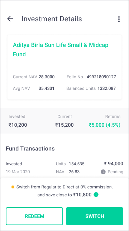
Task: Click the REDEEM button
Action: (x=34, y=216)
